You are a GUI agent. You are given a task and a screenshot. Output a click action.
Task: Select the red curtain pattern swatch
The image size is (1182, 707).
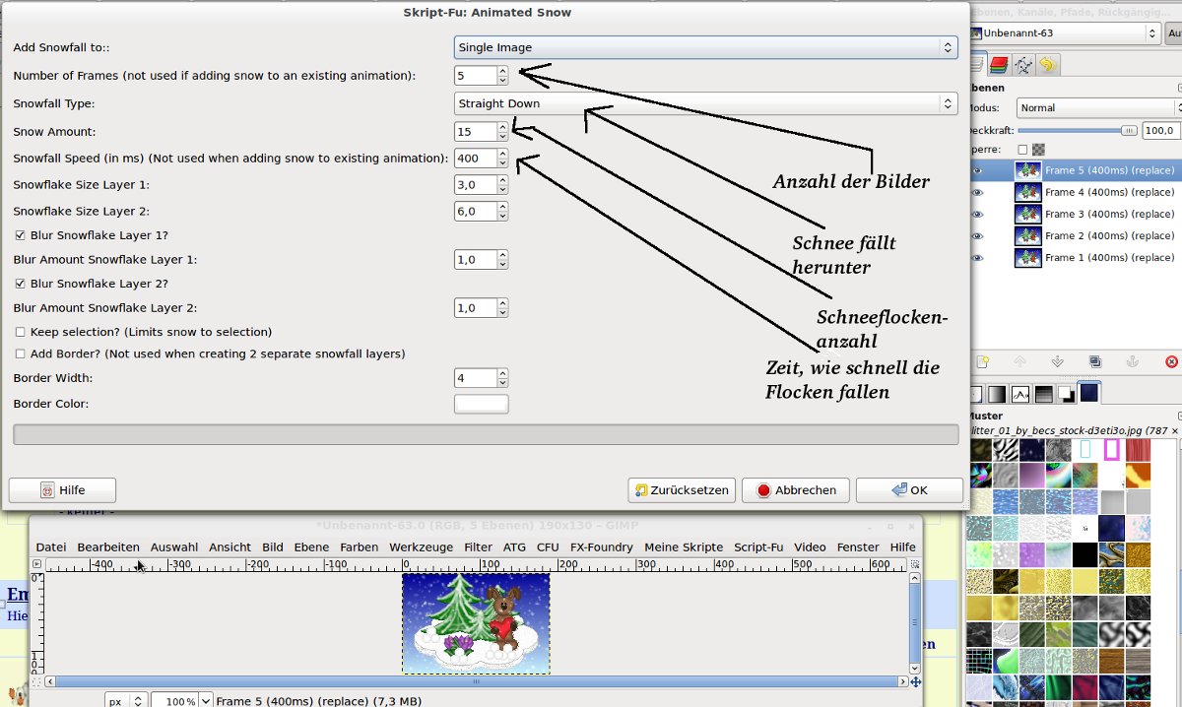pyautogui.click(x=1138, y=450)
